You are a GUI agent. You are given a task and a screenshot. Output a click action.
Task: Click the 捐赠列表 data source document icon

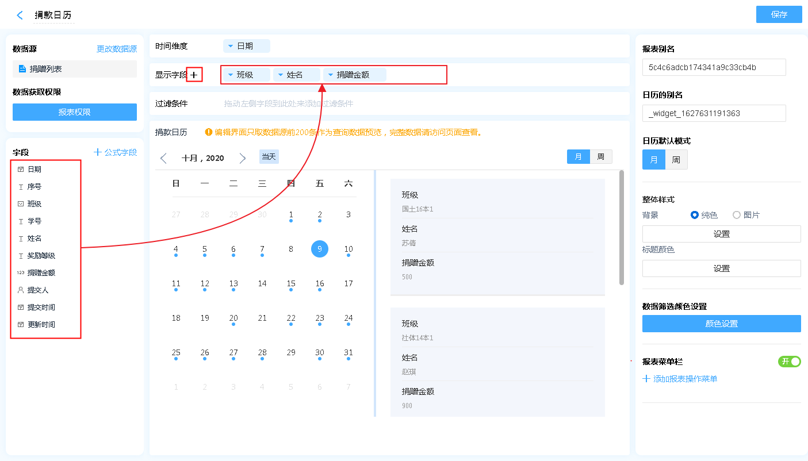[x=22, y=69]
